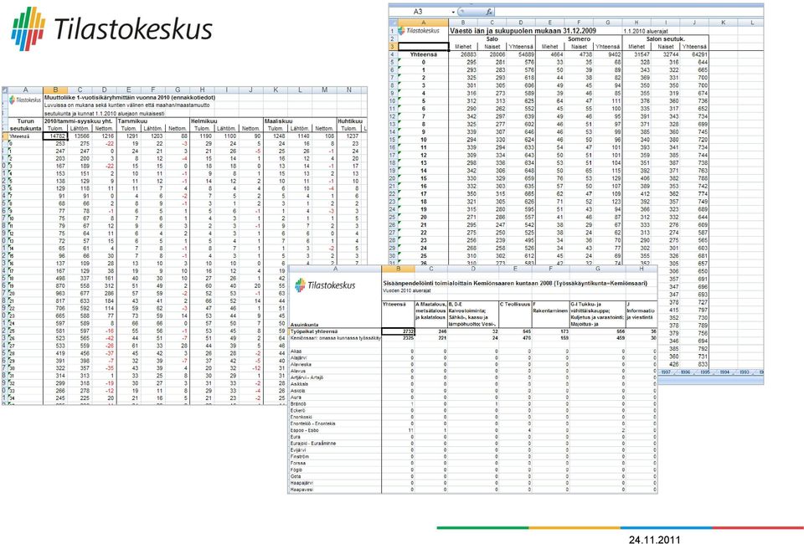This screenshot has width=804, height=544.
Task: Click the 'Maaliskuu' month heading
Action: (278, 121)
